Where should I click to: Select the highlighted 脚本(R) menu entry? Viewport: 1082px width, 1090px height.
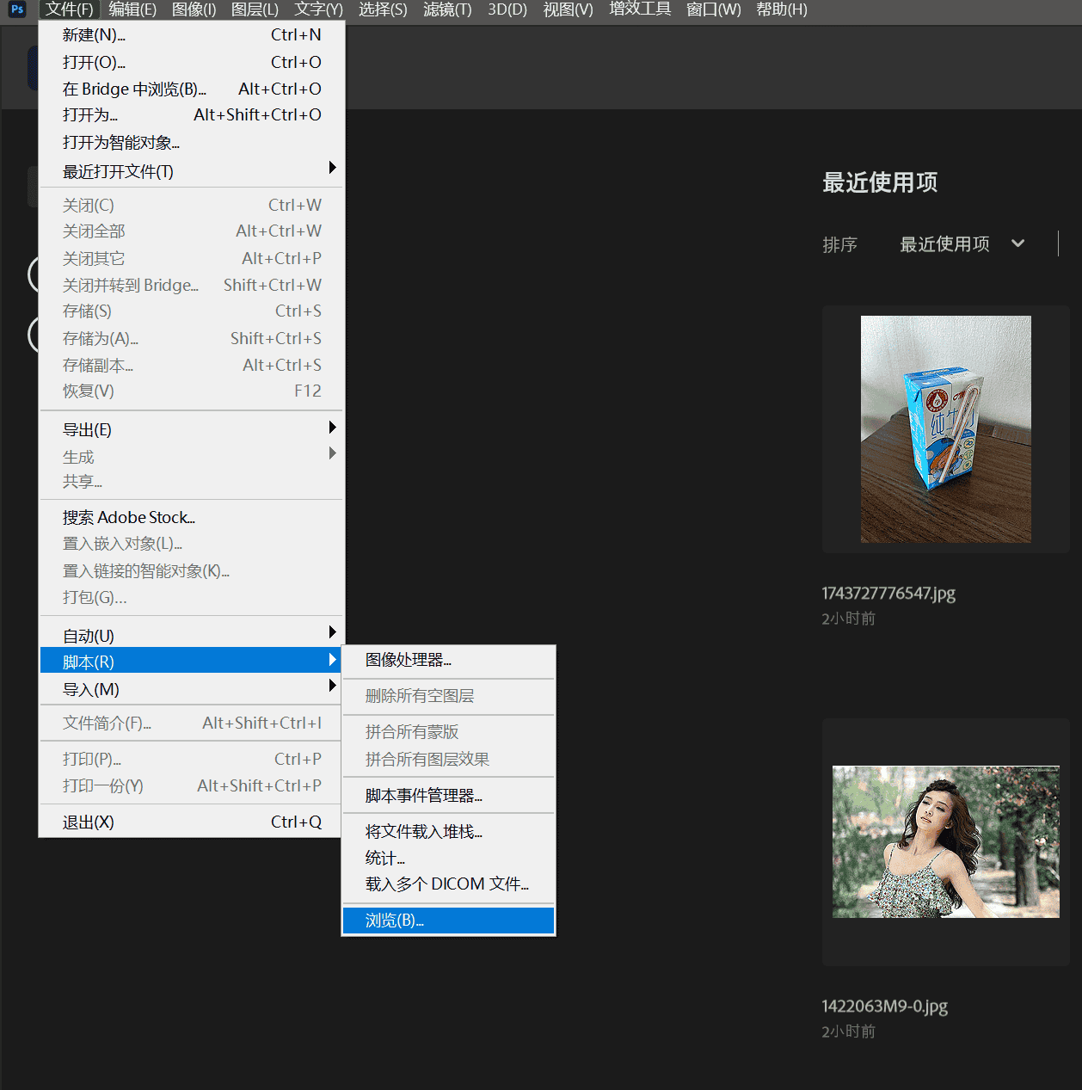pos(191,661)
